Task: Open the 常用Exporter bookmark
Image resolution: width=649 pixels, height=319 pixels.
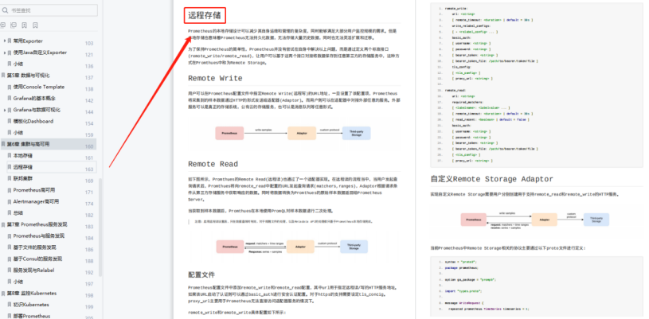Action: pyautogui.click(x=28, y=41)
